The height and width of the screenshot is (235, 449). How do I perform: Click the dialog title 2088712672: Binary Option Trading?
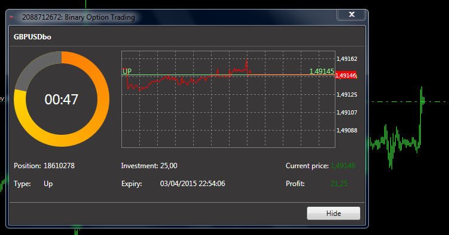(x=78, y=17)
